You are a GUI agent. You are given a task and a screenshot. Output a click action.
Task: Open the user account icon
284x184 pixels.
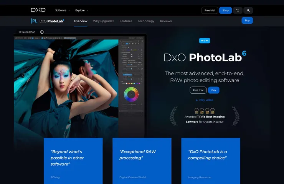coord(248,10)
